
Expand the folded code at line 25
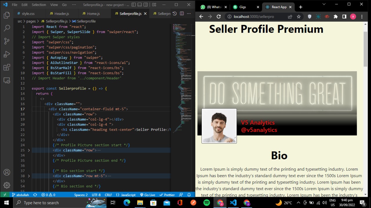point(29,150)
